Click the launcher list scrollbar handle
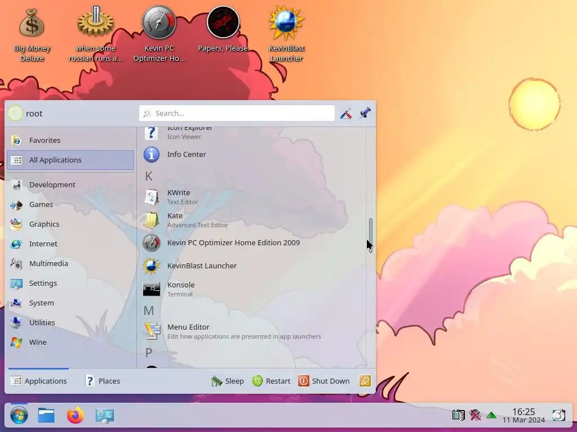 [x=371, y=236]
